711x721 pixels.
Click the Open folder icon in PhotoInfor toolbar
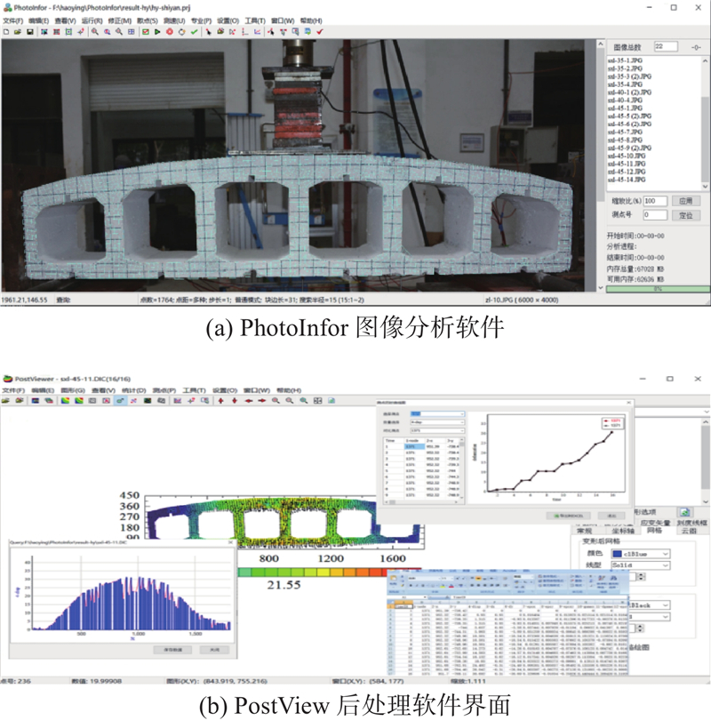pos(18,32)
